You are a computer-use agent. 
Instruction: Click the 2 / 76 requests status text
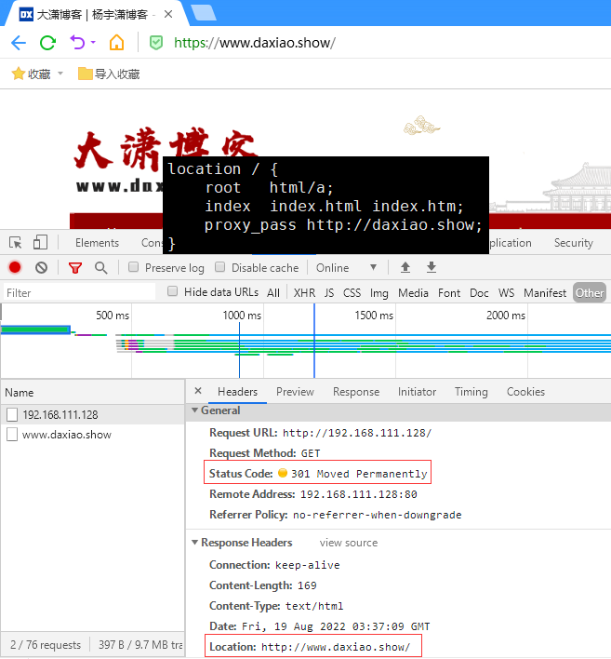click(46, 645)
